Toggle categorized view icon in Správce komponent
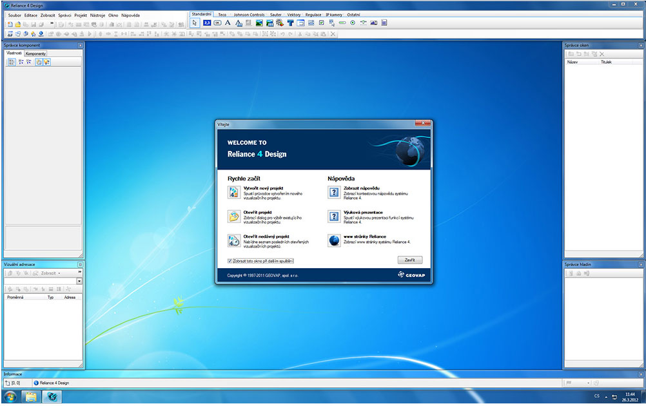Image resolution: width=646 pixels, height=406 pixels. [x=12, y=62]
